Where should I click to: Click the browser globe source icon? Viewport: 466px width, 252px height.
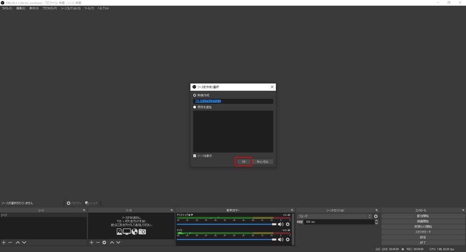(135, 232)
